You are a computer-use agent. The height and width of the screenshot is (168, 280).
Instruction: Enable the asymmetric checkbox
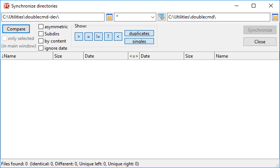(x=41, y=27)
